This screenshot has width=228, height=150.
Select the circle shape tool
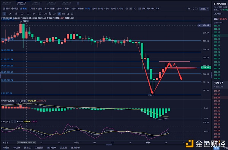[22, 14]
